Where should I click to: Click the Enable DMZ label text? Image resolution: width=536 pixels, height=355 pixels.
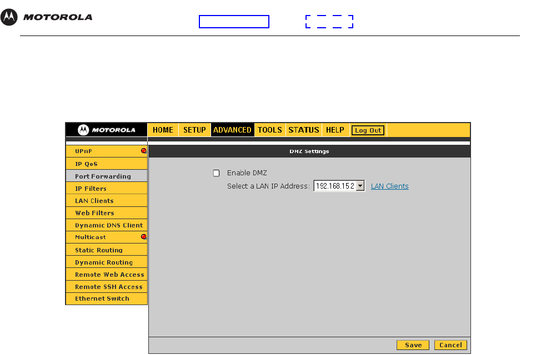[x=247, y=173]
